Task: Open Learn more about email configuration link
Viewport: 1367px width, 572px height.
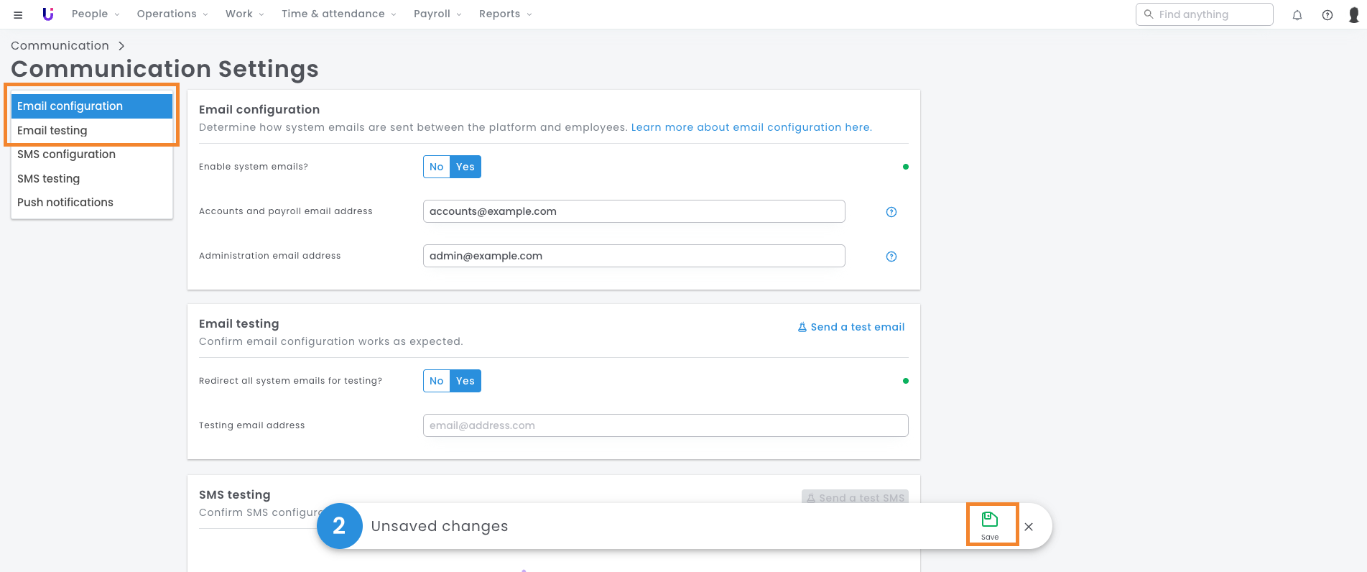Action: click(x=751, y=127)
